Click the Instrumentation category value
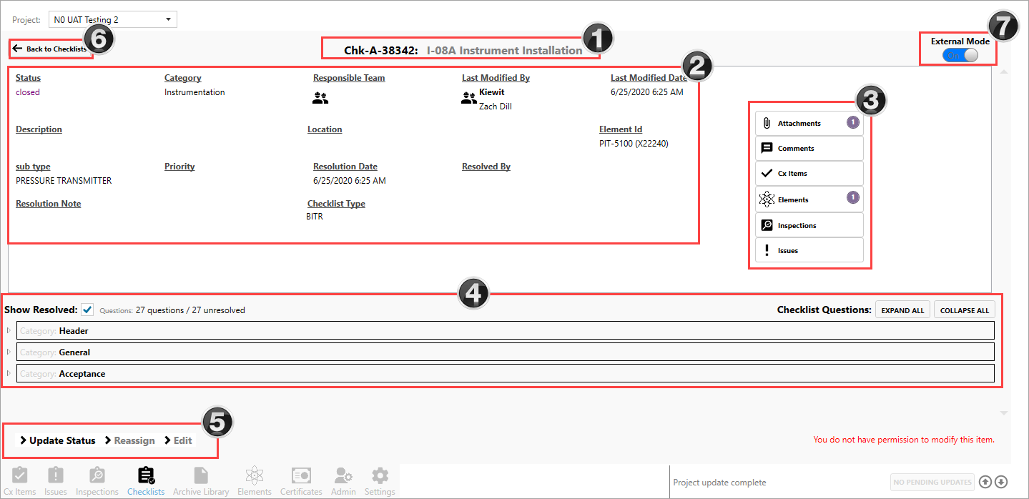 195,92
